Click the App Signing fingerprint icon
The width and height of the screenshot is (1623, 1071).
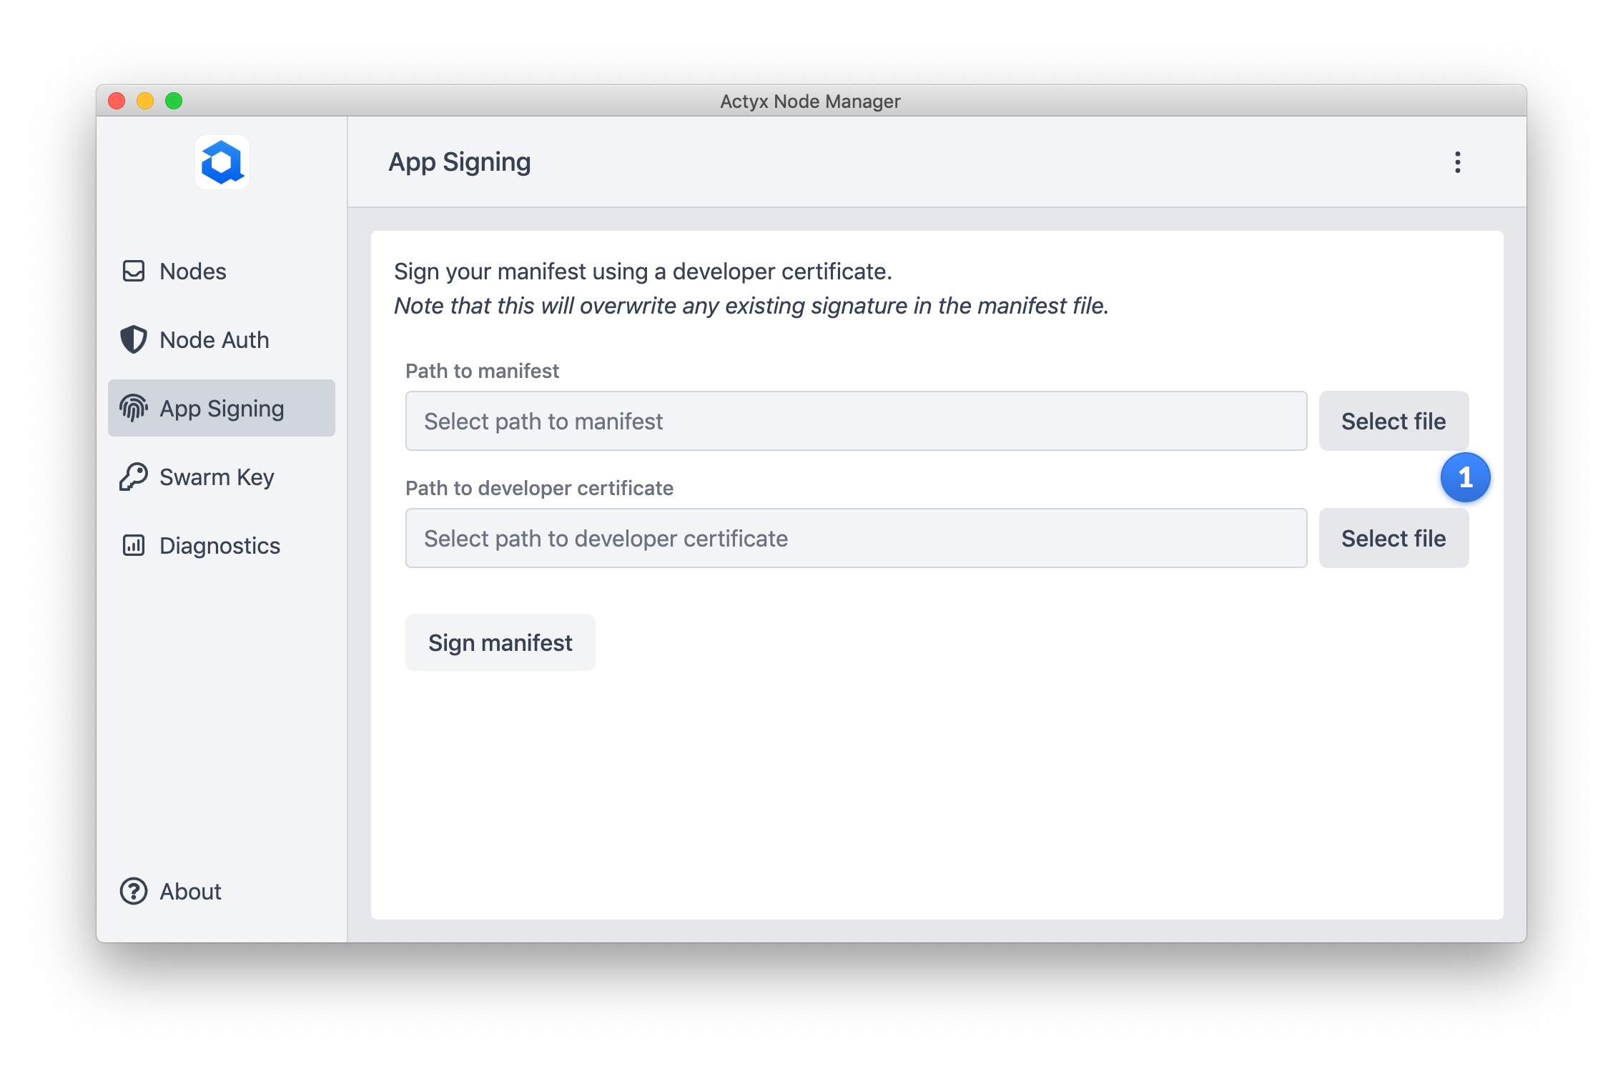pyautogui.click(x=134, y=408)
